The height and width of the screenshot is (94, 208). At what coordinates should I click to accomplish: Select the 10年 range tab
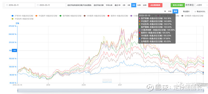pyautogui.click(x=139, y=5)
